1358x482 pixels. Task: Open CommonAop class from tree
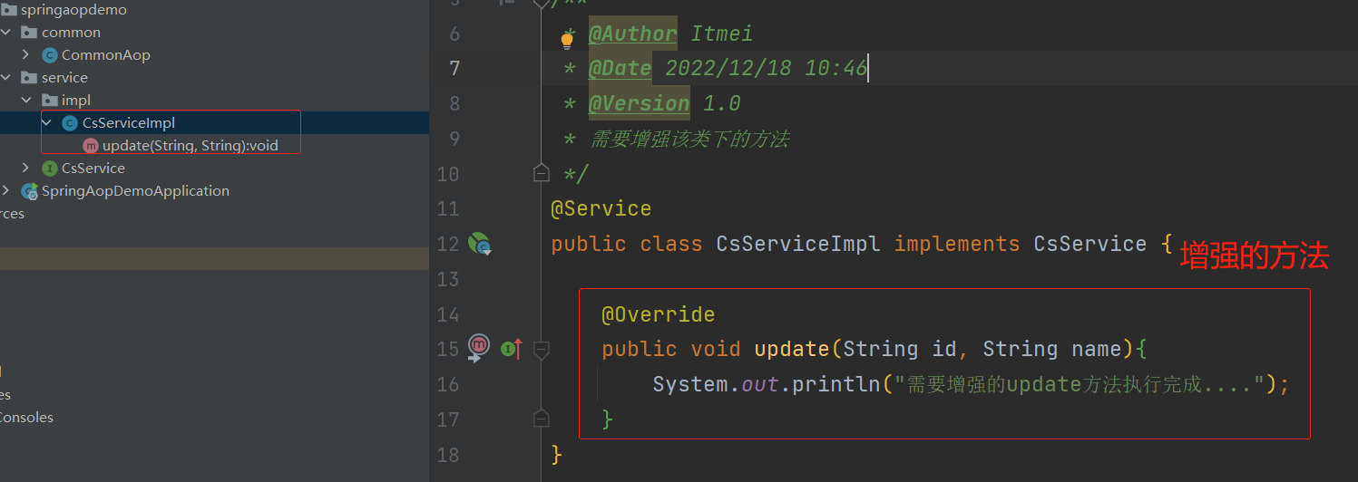point(106,54)
